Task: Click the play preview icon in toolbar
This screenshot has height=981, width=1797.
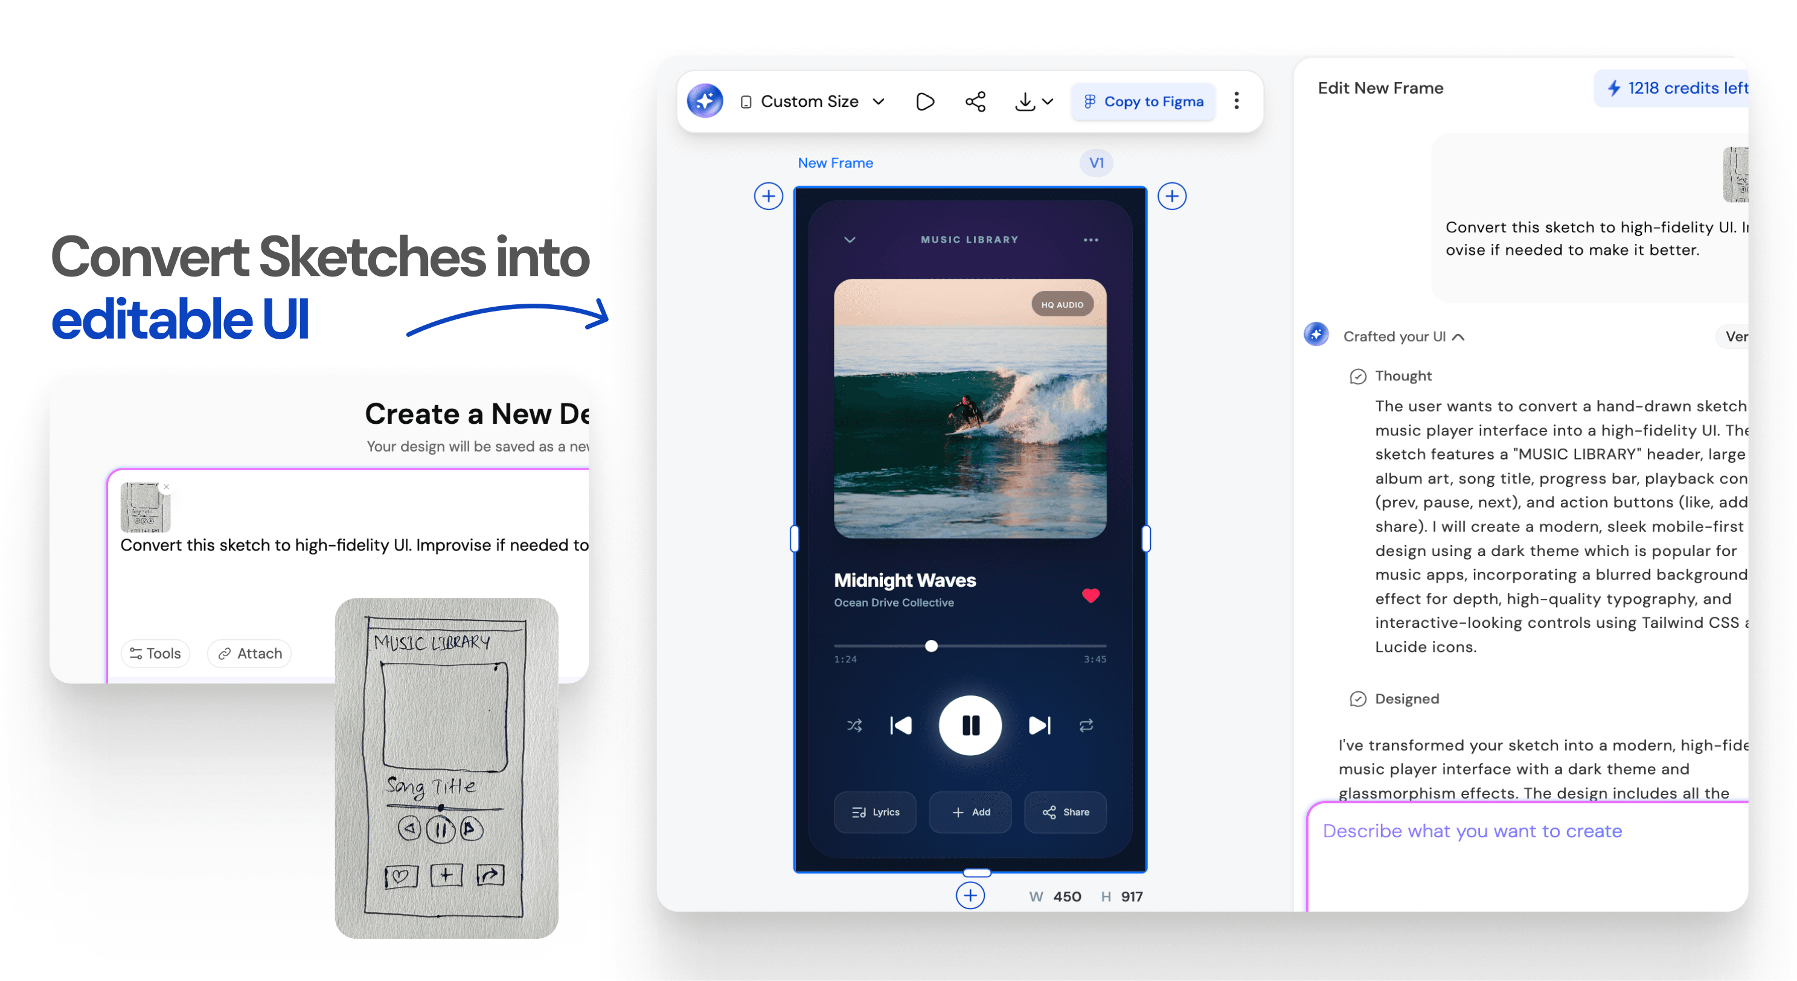Action: point(924,102)
